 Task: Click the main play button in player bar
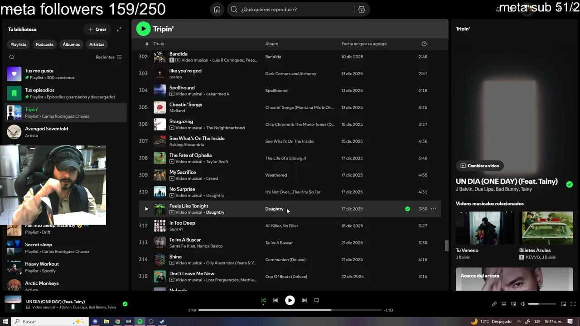point(290,300)
